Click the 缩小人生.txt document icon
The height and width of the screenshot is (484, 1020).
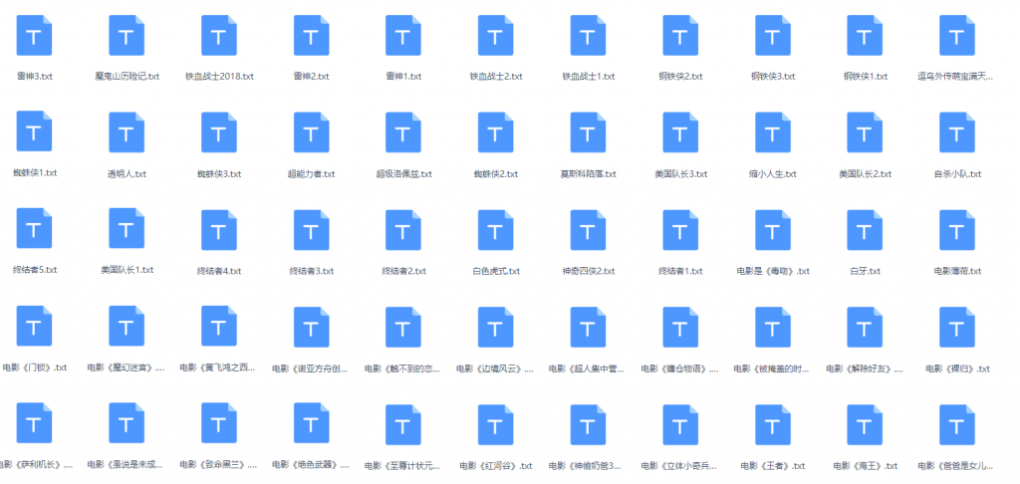pos(773,132)
